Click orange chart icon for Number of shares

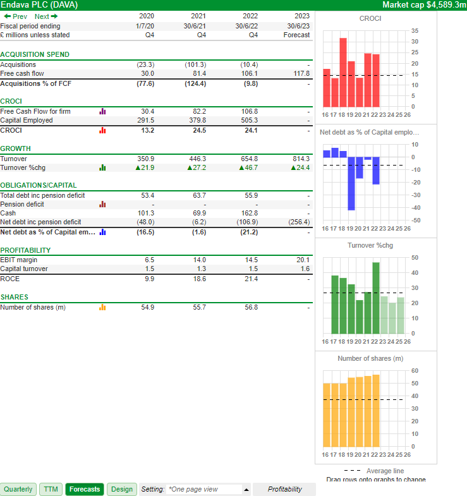pyautogui.click(x=102, y=308)
